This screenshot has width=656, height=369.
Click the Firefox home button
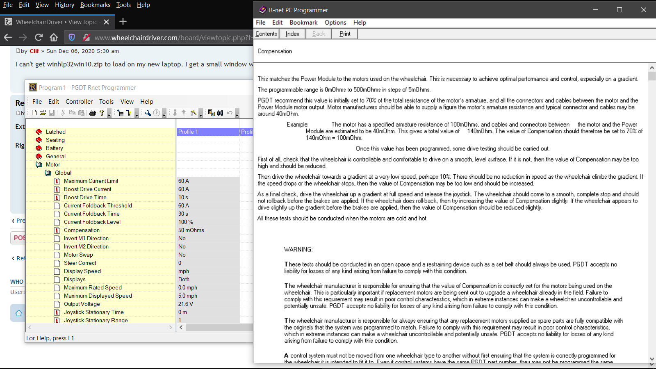[54, 38]
